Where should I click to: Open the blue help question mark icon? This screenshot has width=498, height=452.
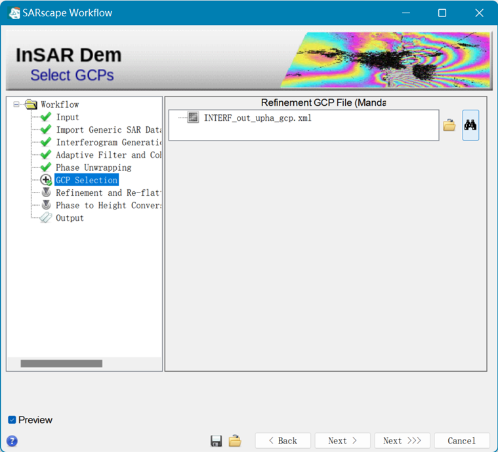click(x=12, y=441)
